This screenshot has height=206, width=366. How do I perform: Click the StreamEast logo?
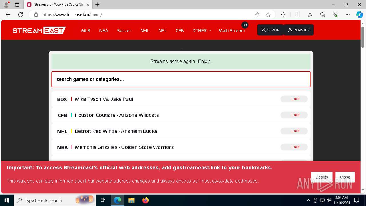click(39, 30)
